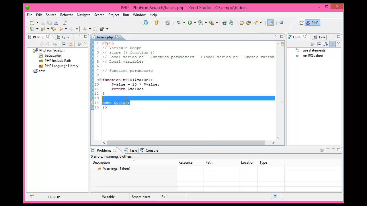The height and width of the screenshot is (206, 367).
Task: Open the Search flashlight dropdown arrow
Action: pos(260,23)
